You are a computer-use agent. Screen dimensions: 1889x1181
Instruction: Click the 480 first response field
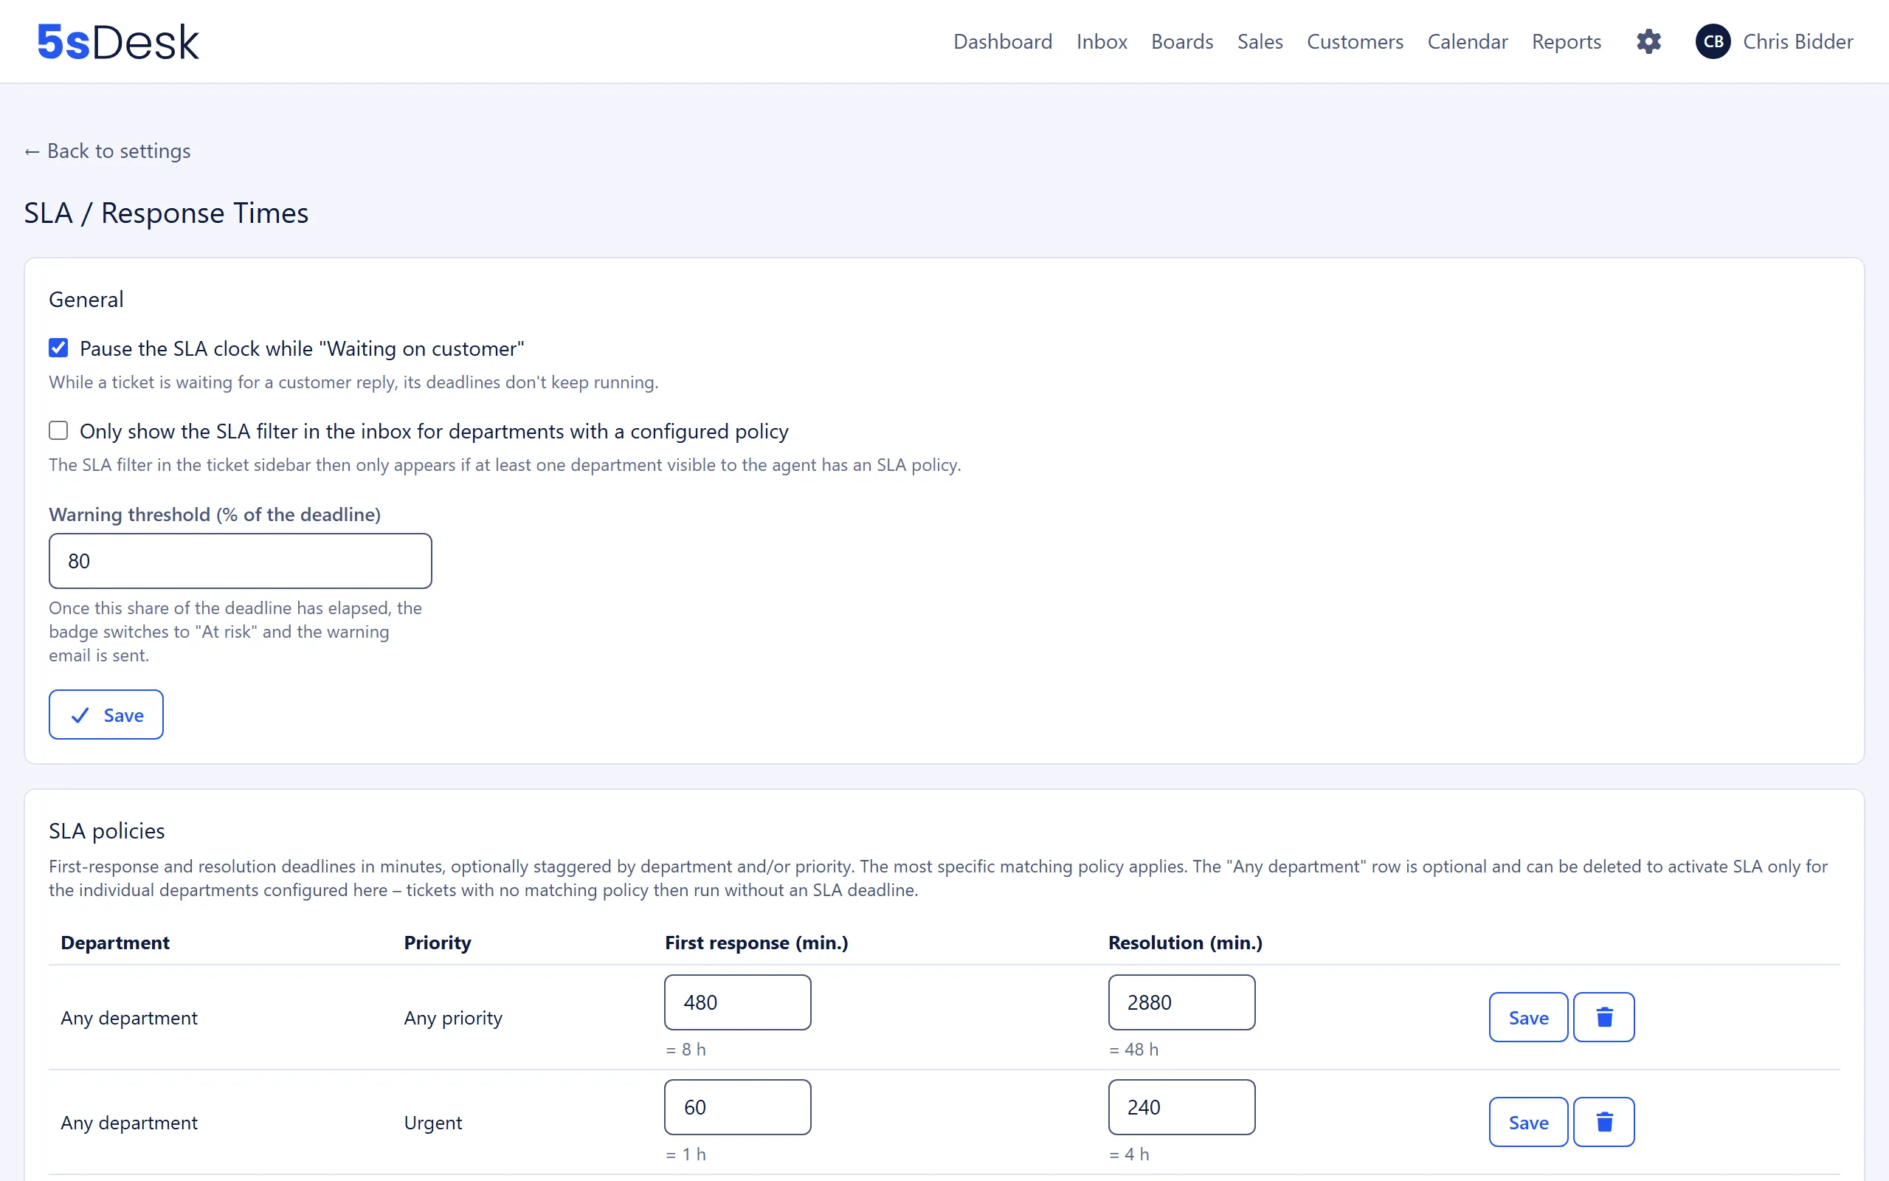tap(738, 1002)
